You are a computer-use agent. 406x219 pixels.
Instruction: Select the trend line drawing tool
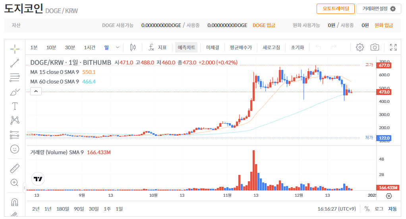pos(15,63)
